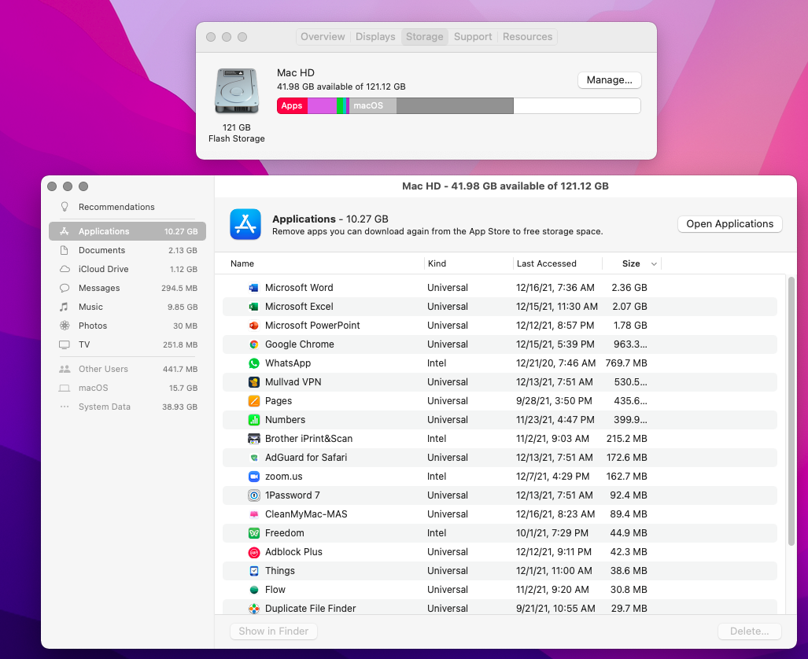Click the WhatsApp app icon
Viewport: 808px width, 659px height.
[253, 363]
